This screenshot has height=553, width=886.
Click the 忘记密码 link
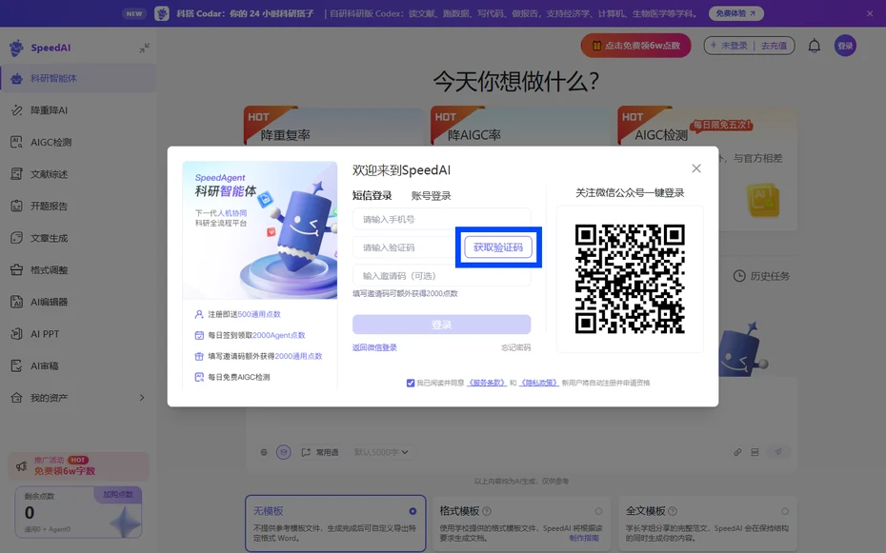click(x=516, y=347)
